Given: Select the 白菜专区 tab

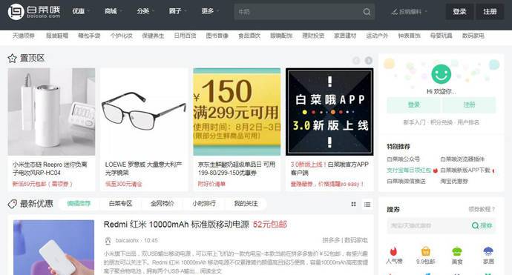Looking at the screenshot, I should [120, 204].
